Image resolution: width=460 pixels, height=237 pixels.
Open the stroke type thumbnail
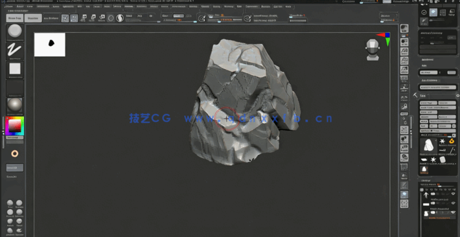(x=15, y=50)
